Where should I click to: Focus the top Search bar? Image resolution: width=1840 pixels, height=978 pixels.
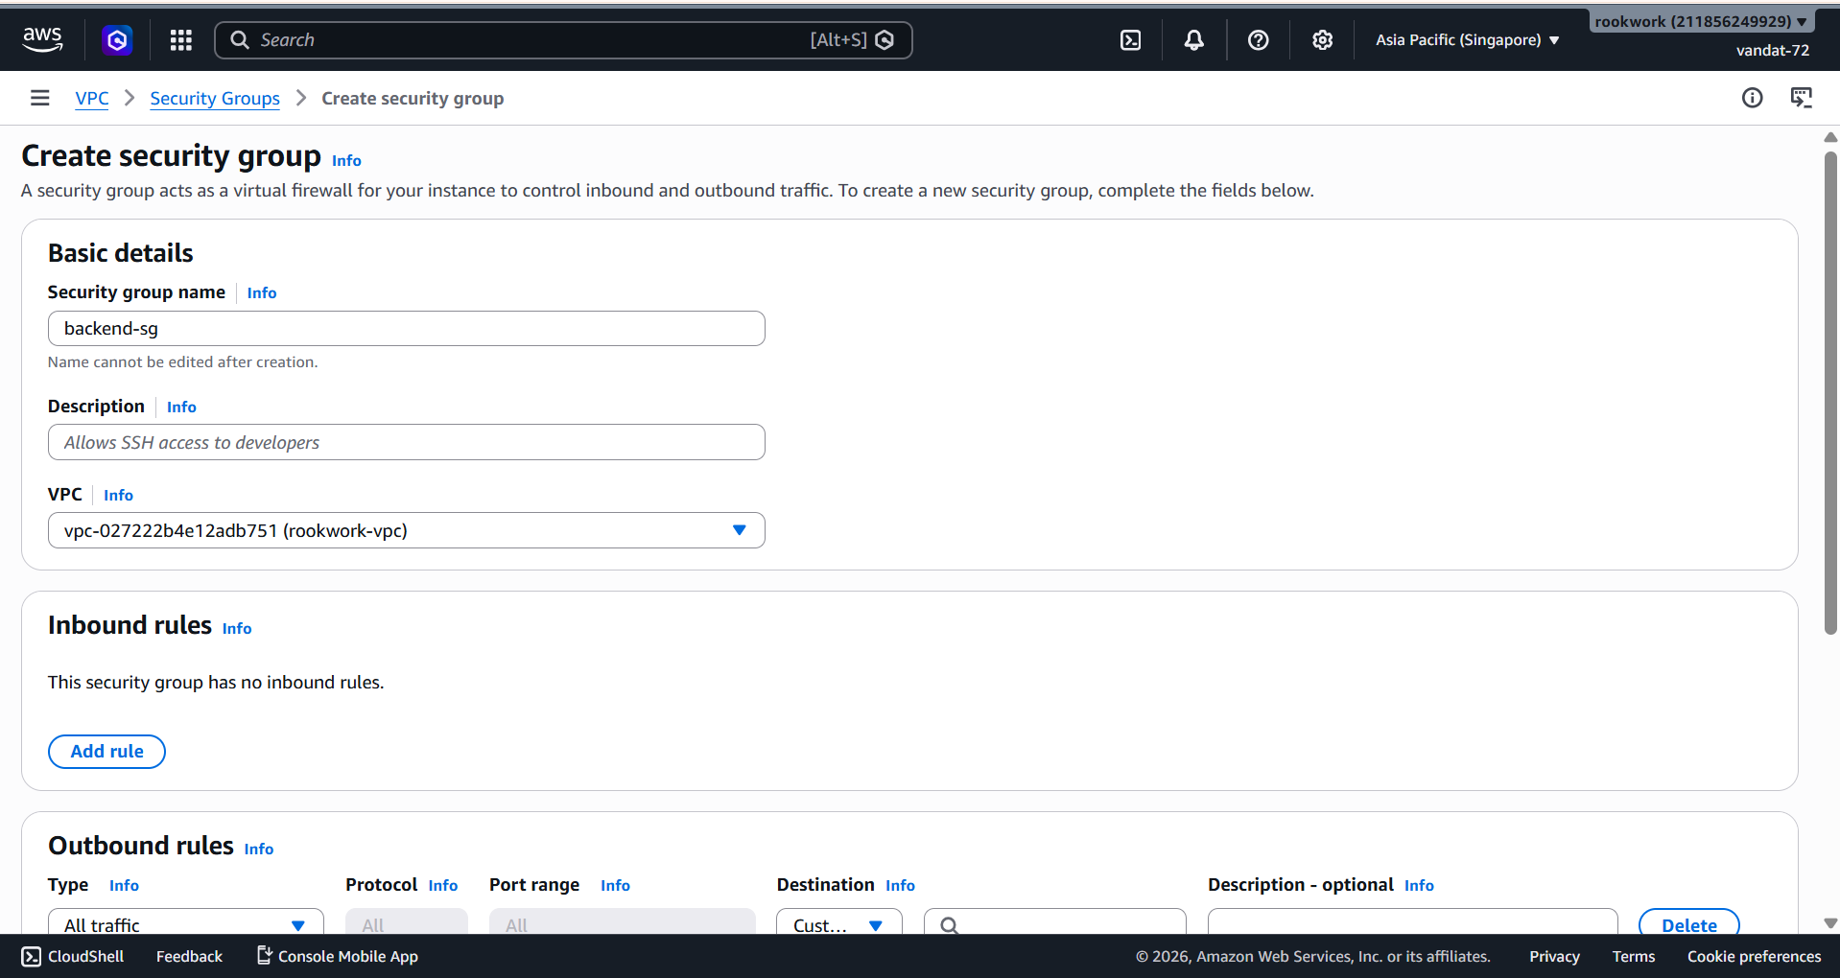point(563,39)
